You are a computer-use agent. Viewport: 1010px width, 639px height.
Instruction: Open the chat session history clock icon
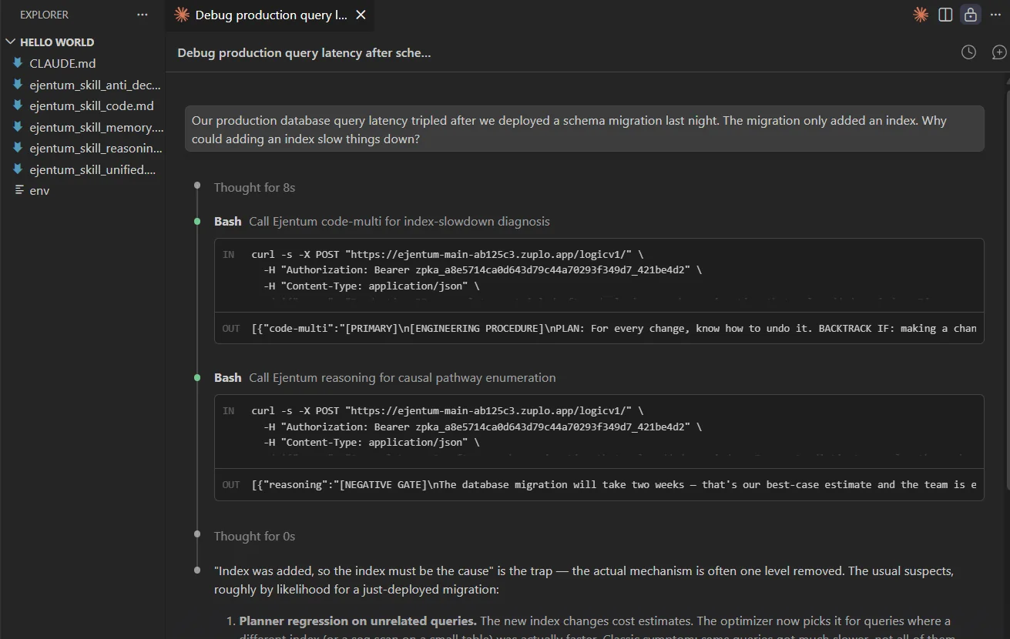tap(968, 52)
